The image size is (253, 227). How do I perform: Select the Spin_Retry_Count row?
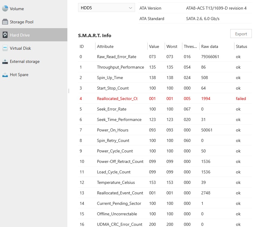165,140
